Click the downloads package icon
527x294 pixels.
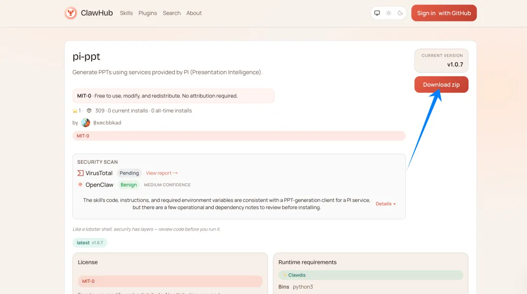coord(89,111)
